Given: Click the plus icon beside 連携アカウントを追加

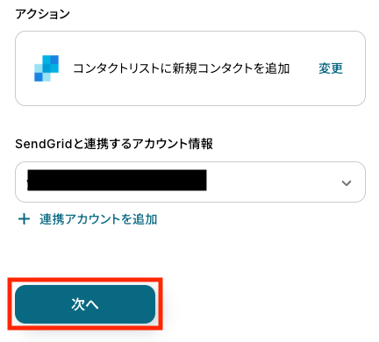Looking at the screenshot, I should click(x=24, y=219).
